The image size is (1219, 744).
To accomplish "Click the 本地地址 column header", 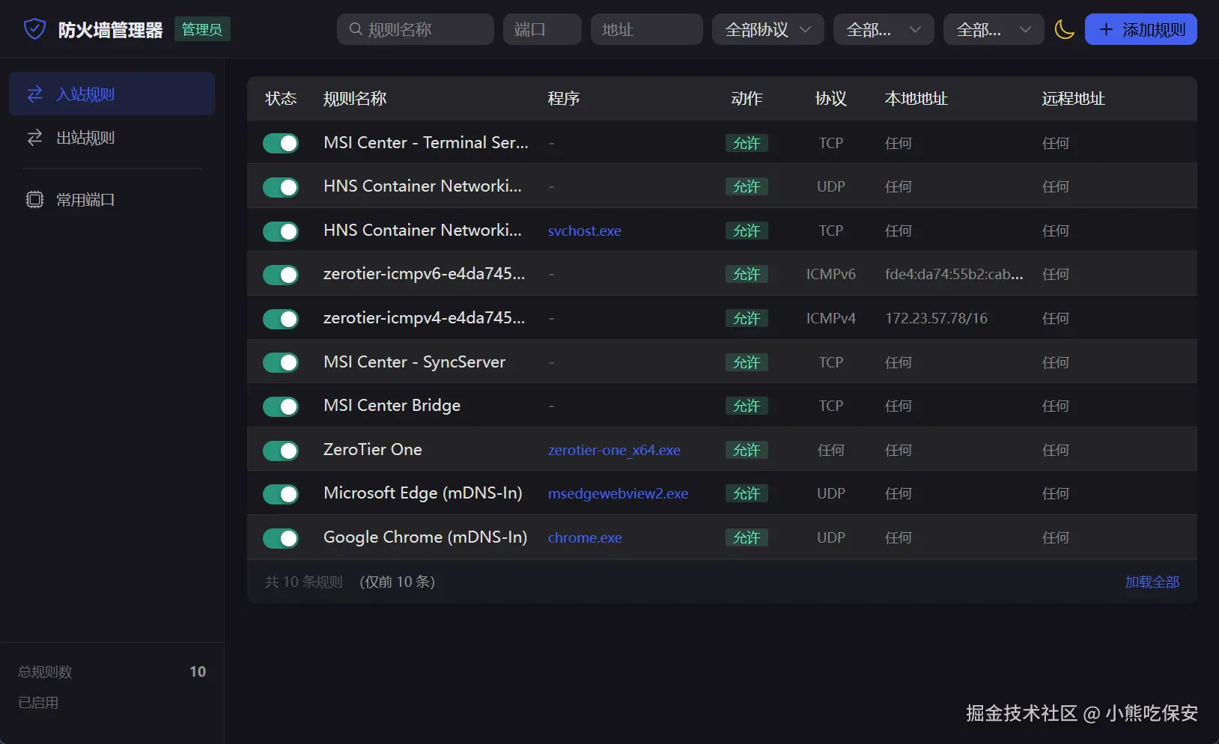I will [916, 99].
